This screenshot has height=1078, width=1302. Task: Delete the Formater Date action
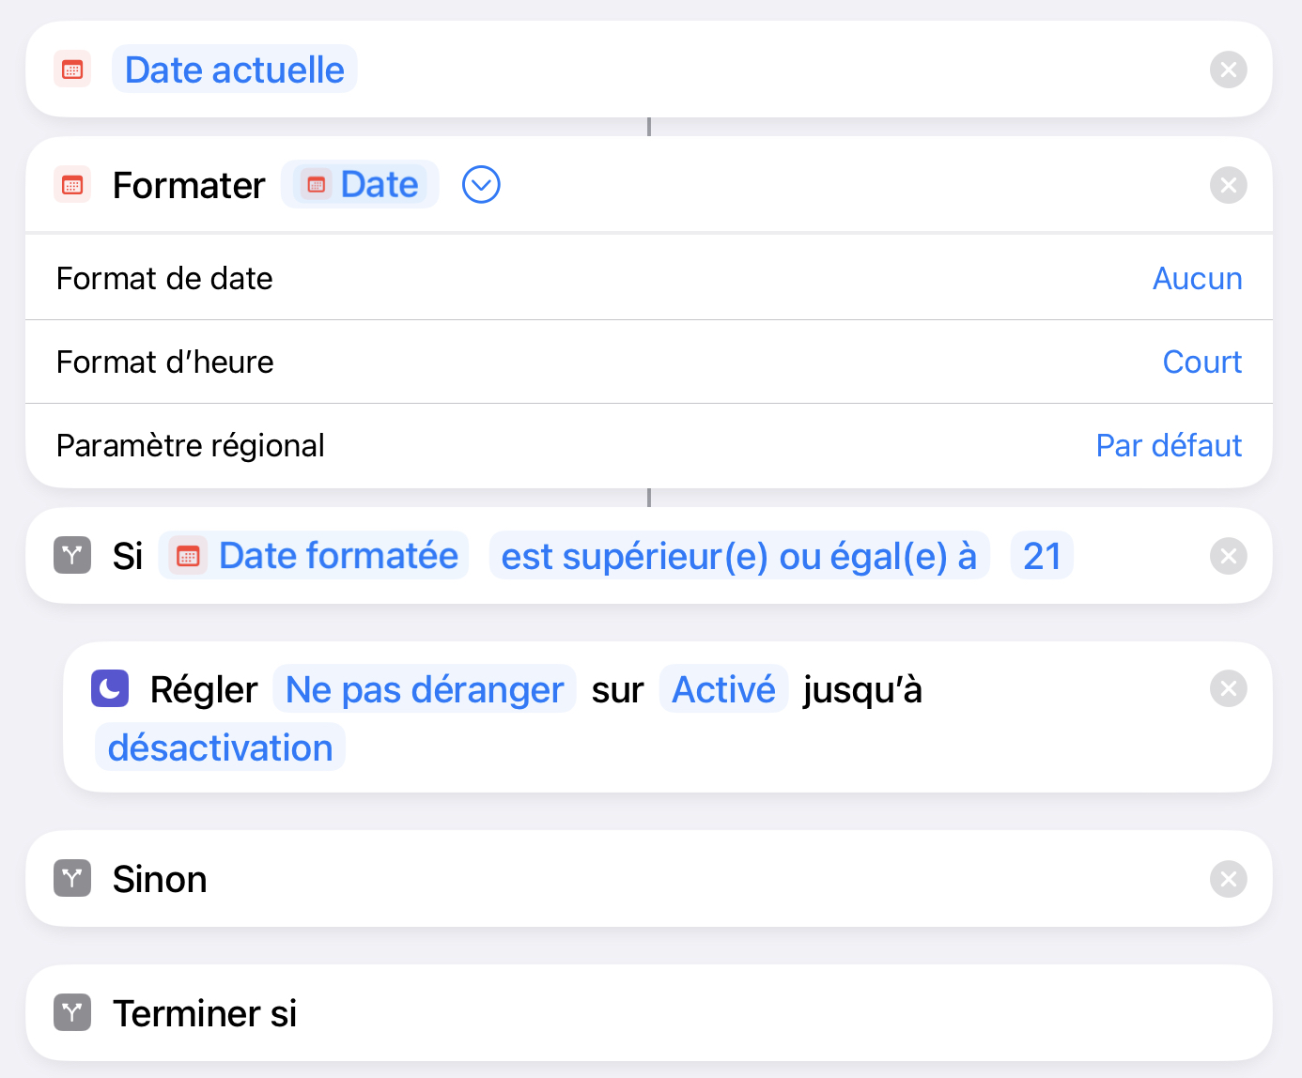point(1228,185)
